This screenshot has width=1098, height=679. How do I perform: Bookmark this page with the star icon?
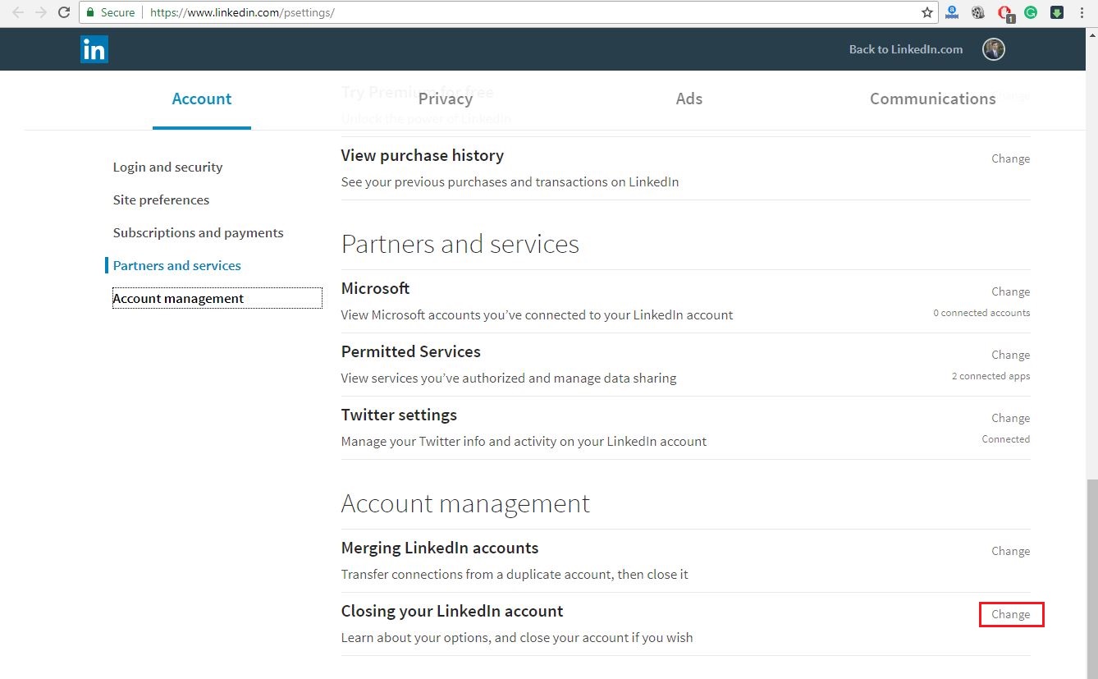point(927,13)
